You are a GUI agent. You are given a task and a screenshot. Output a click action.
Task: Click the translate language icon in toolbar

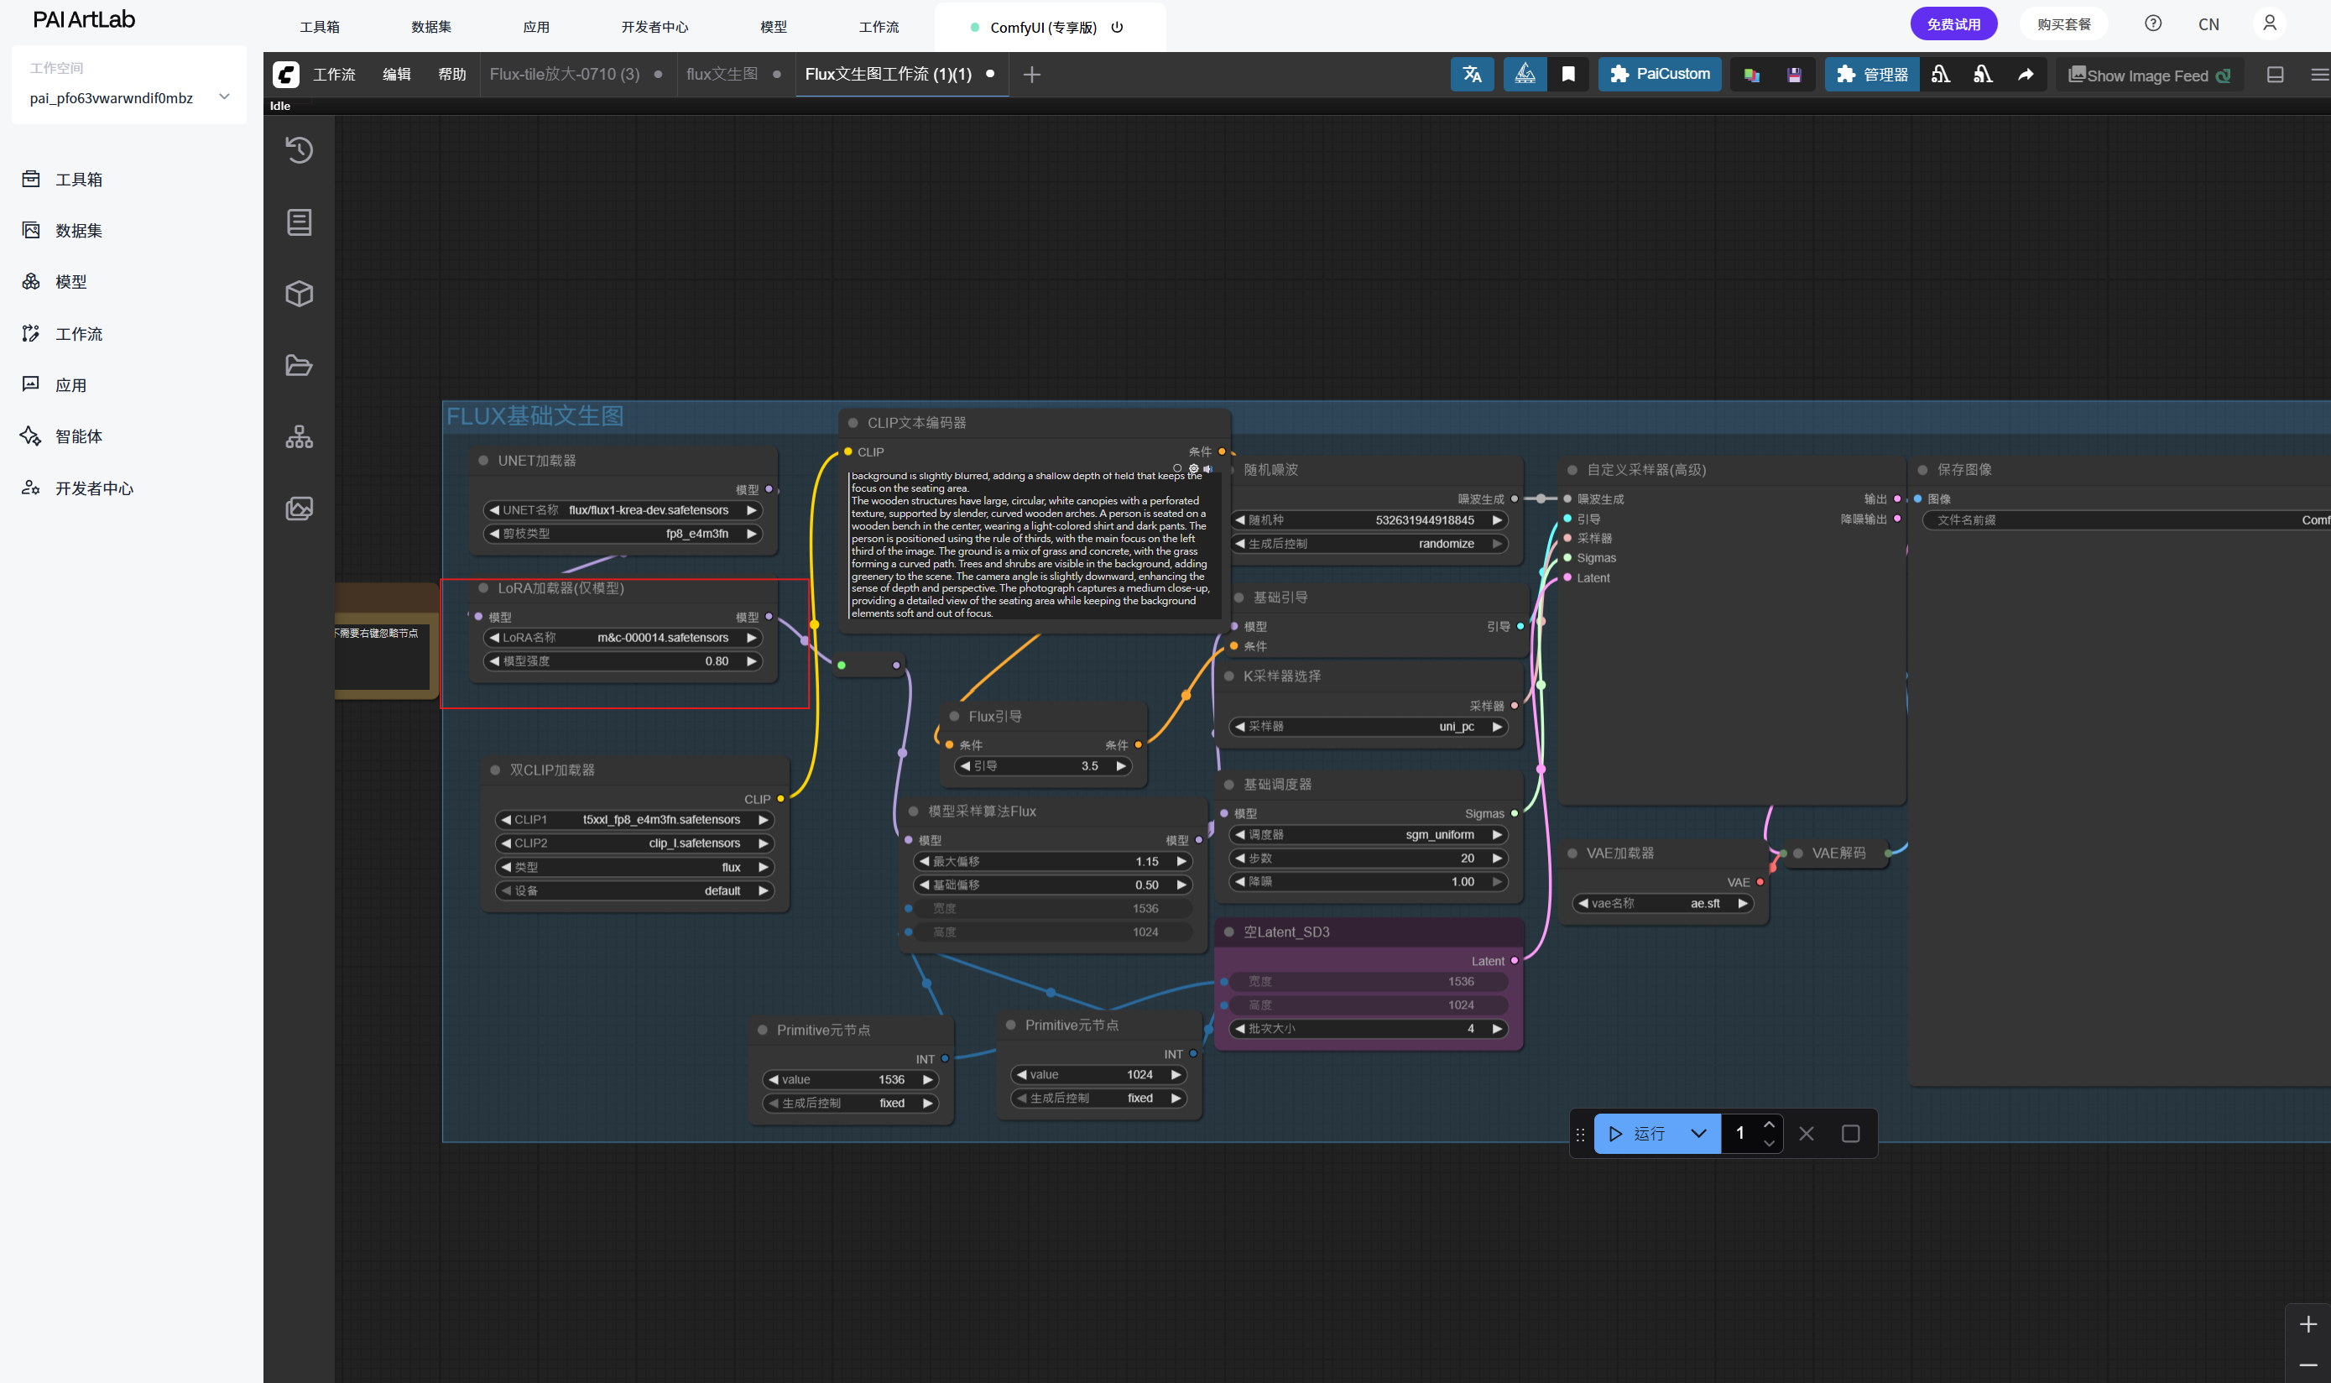[1471, 75]
